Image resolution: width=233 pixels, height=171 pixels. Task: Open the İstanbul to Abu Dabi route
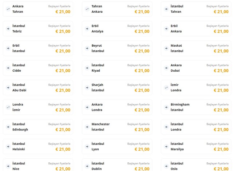[38, 87]
